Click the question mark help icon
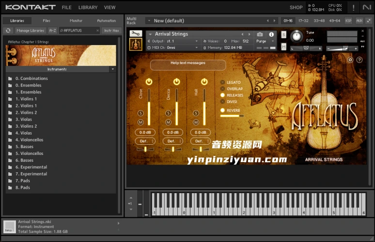This screenshot has width=375, height=242. 359,60
